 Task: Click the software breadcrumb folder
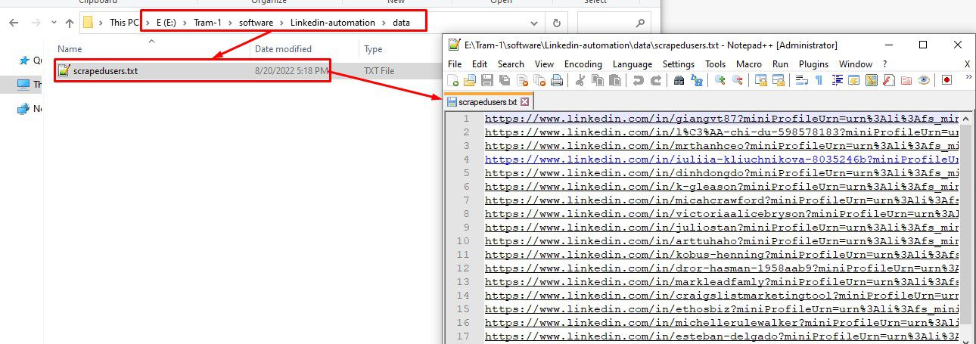256,23
